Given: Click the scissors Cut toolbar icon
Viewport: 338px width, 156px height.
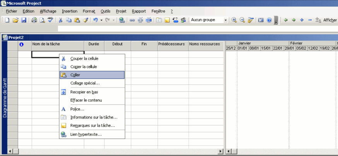Looking at the screenshot, I should (x=61, y=20).
